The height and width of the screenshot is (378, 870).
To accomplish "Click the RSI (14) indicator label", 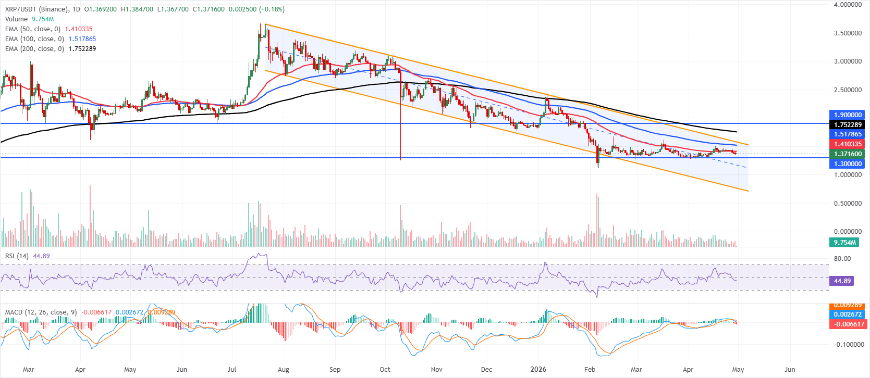I will (x=17, y=256).
